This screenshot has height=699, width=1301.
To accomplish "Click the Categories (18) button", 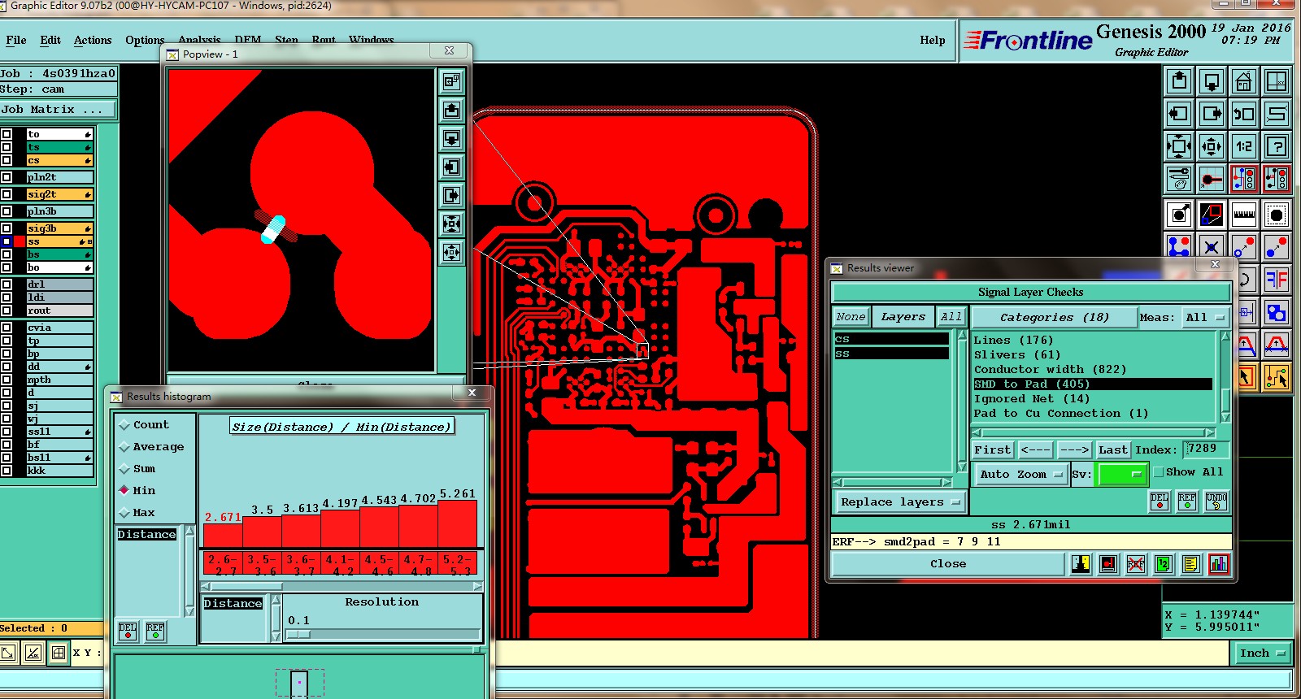I will coord(1054,318).
